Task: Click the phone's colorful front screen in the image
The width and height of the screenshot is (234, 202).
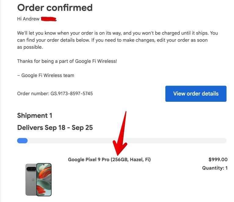Action: [x=44, y=180]
